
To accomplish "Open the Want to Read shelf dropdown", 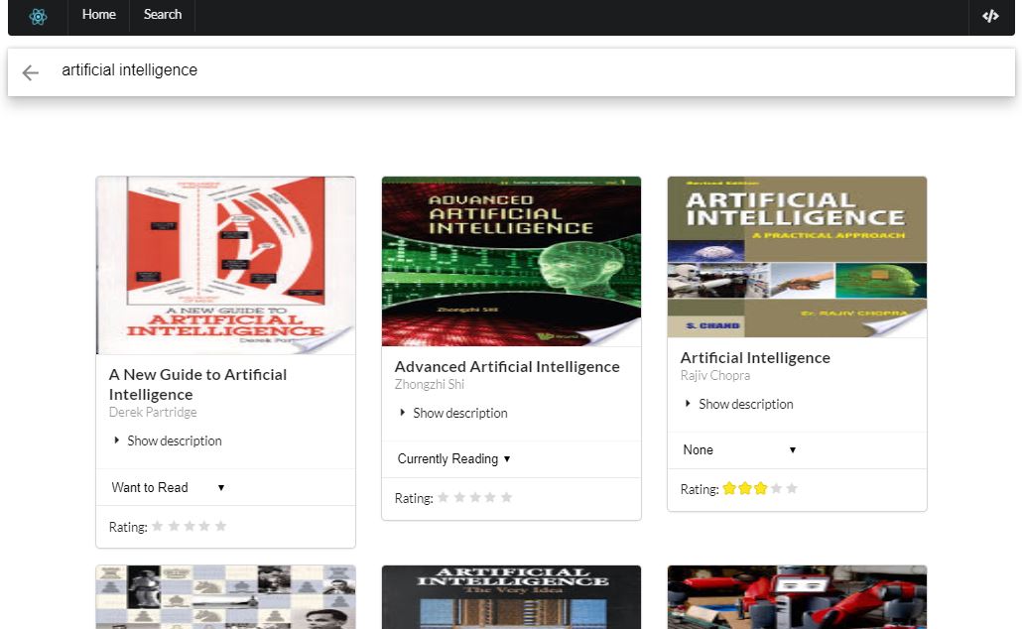I will click(168, 487).
